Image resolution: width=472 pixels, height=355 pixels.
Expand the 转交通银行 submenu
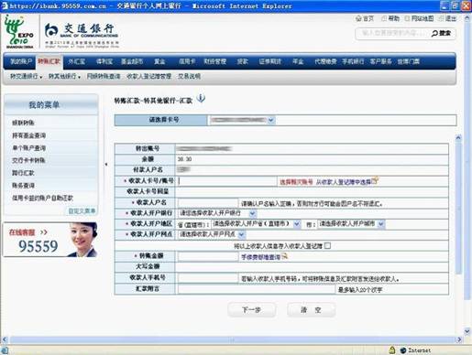[26, 76]
